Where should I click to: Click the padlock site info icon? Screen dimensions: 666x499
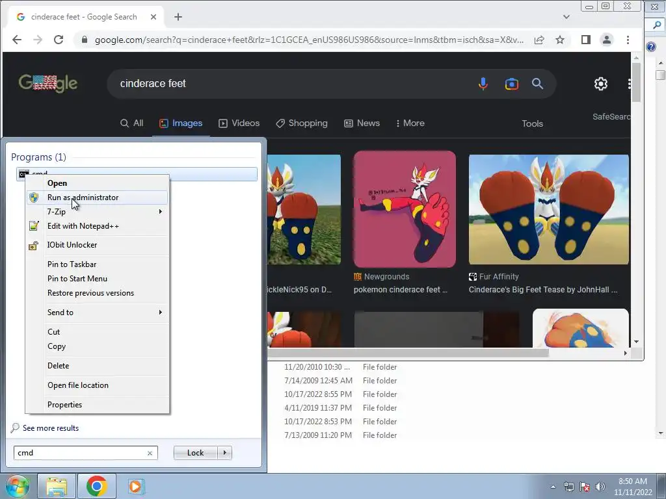click(x=84, y=40)
